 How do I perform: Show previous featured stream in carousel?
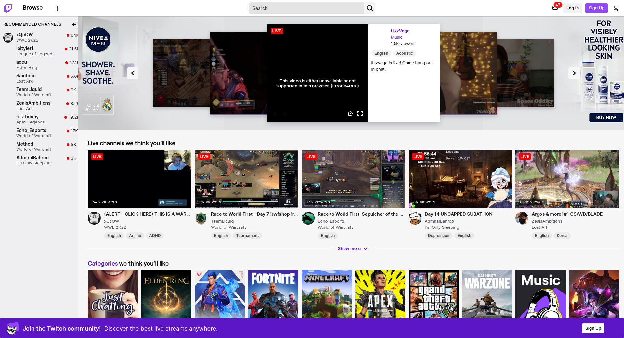[x=133, y=73]
